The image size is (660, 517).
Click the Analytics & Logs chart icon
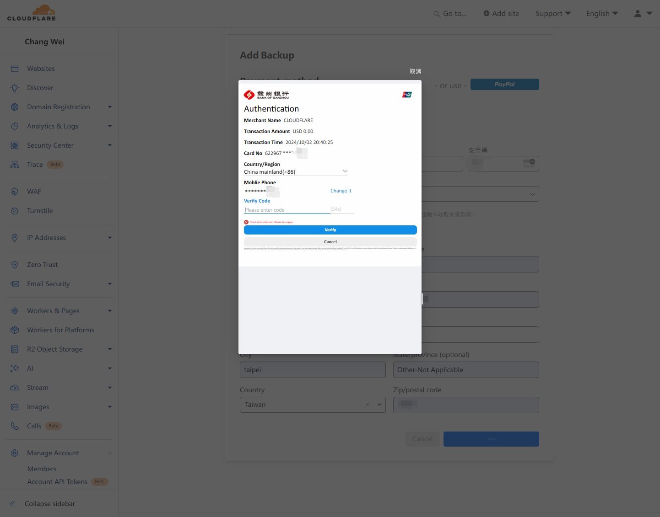tap(15, 126)
